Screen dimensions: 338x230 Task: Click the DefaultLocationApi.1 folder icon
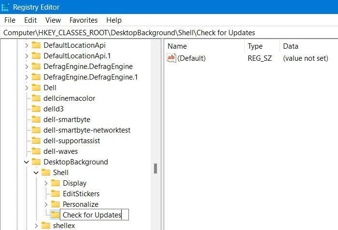(36, 55)
